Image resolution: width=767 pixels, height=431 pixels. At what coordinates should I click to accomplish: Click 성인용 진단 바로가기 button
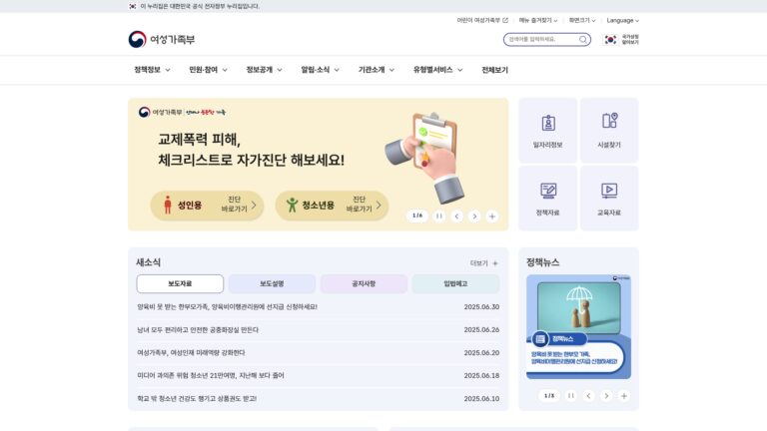point(207,206)
